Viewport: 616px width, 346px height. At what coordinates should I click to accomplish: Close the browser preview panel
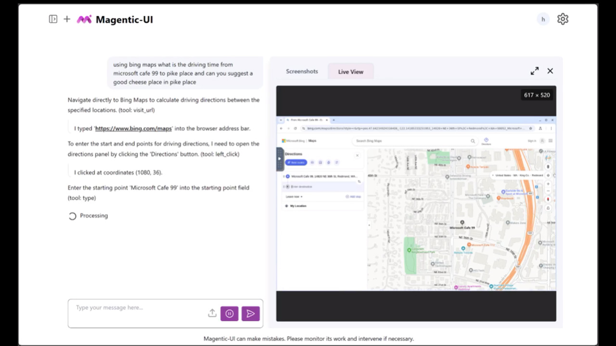tap(550, 71)
